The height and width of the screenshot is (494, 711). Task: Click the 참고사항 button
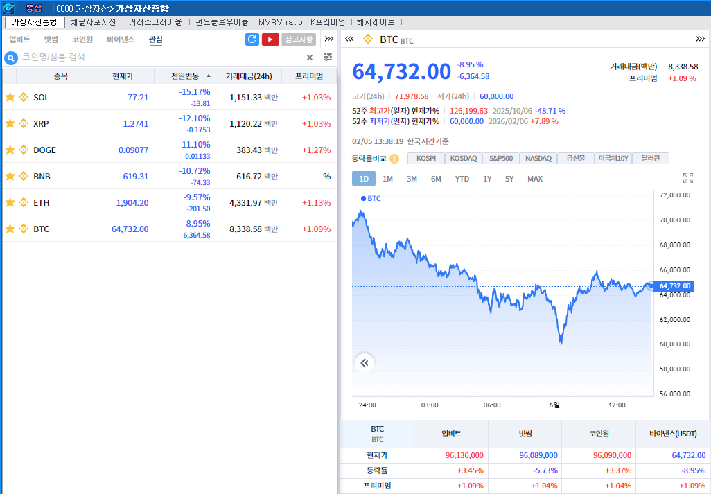[299, 39]
